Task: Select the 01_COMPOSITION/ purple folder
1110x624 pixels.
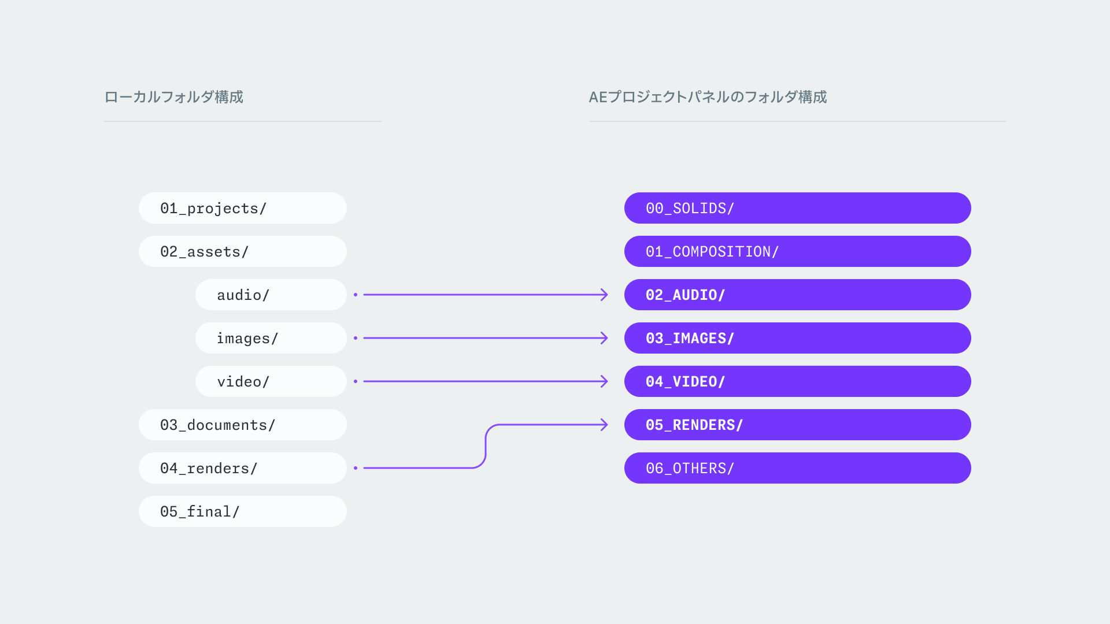Action: click(x=797, y=251)
